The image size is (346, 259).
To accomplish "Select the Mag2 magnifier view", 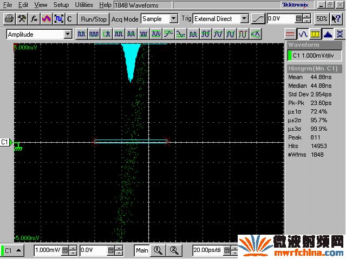I will coord(174,250).
